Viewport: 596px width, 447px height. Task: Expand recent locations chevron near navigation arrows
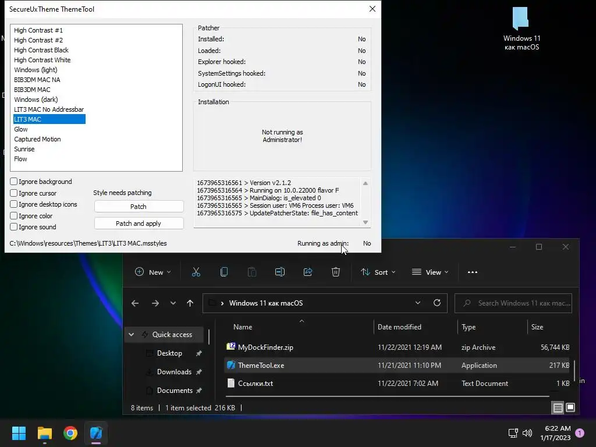point(173,303)
